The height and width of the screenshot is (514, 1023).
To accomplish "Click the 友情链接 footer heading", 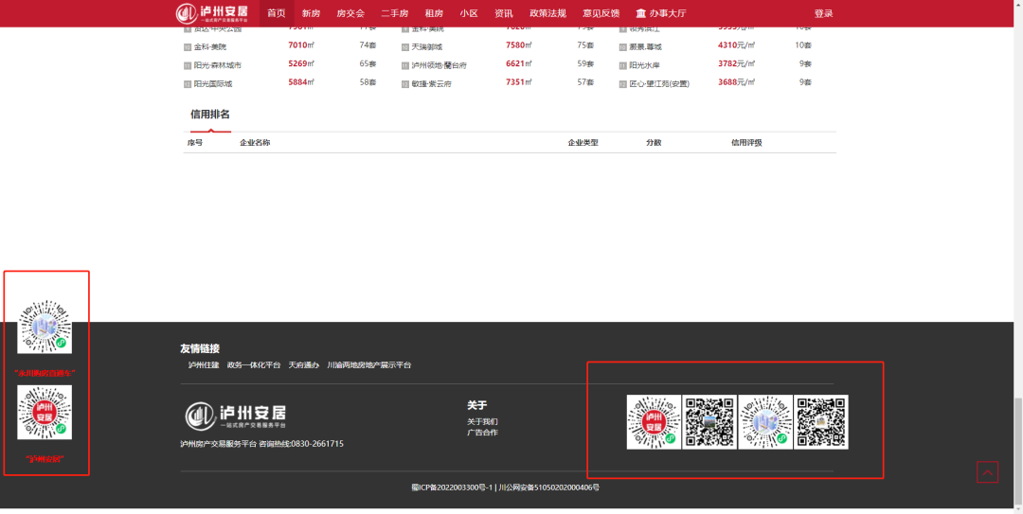I will 200,348.
